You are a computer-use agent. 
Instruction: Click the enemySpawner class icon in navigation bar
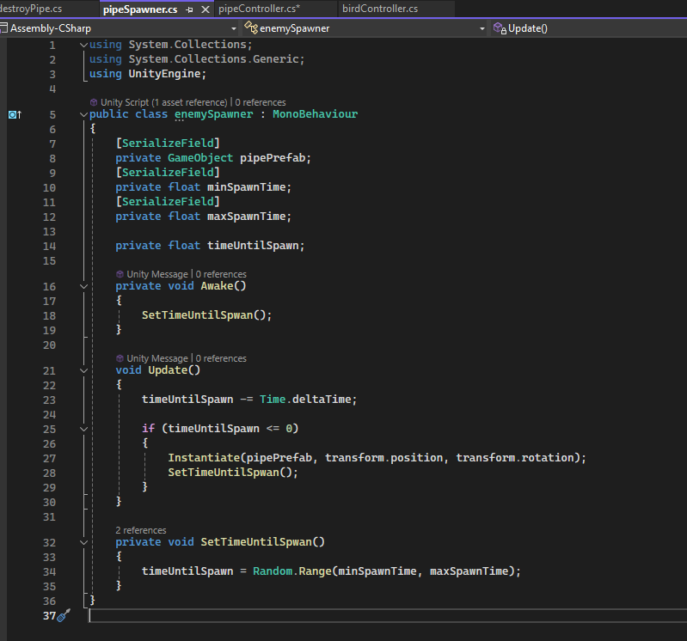[253, 28]
